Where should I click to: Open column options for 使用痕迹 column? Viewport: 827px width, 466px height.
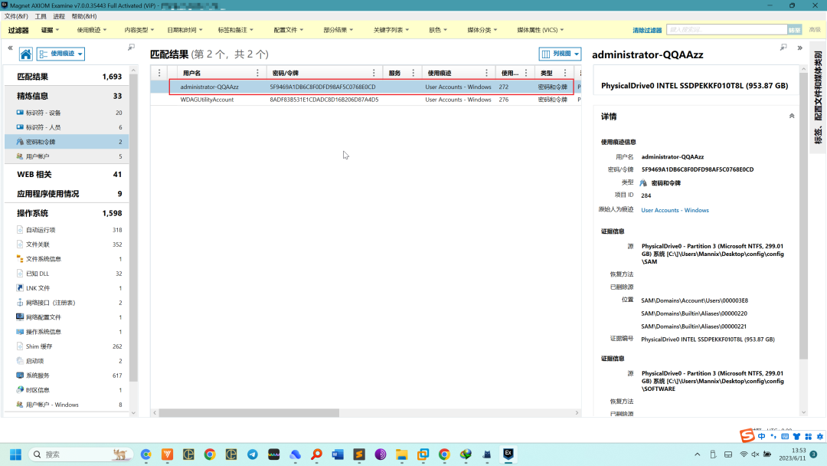pos(486,73)
